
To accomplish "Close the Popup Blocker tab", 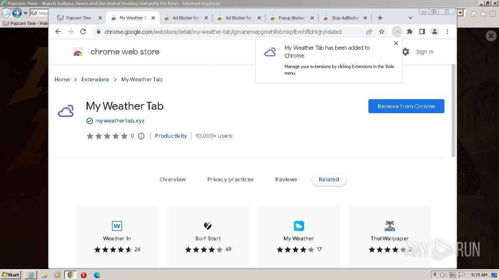I will 312,18.
